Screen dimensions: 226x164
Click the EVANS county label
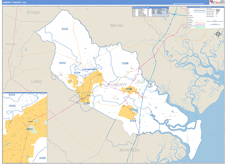tap(33, 13)
